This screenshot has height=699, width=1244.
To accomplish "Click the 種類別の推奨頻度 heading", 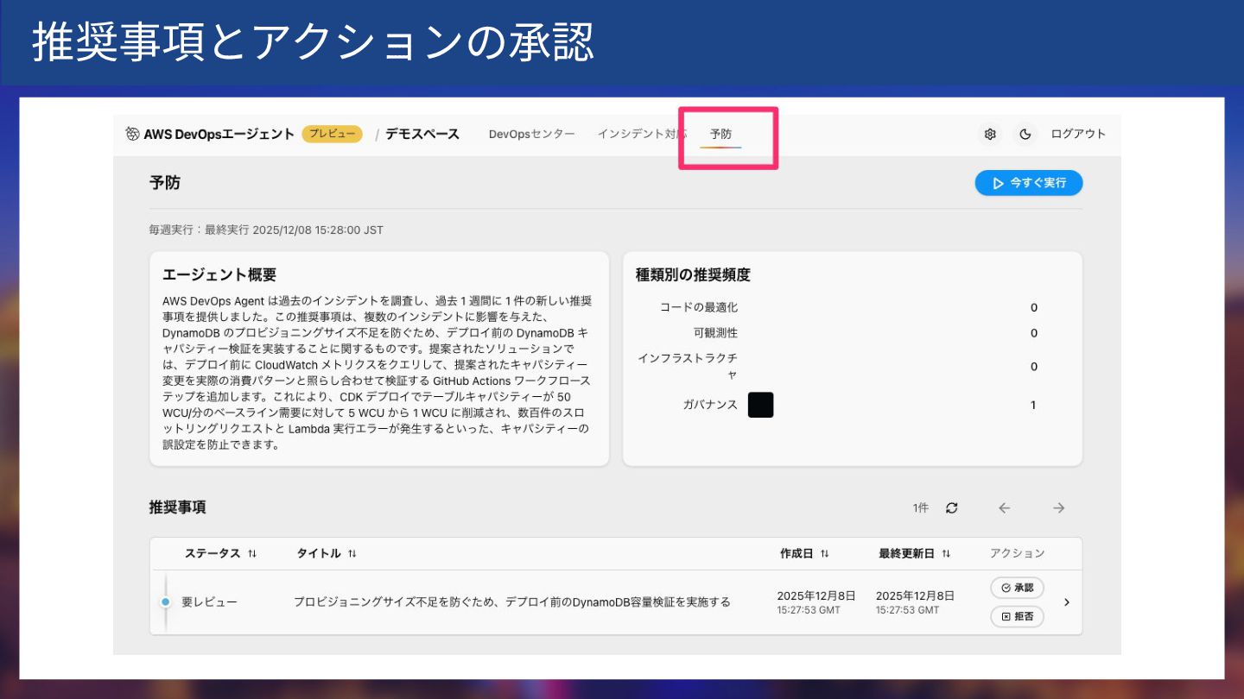I will [693, 275].
